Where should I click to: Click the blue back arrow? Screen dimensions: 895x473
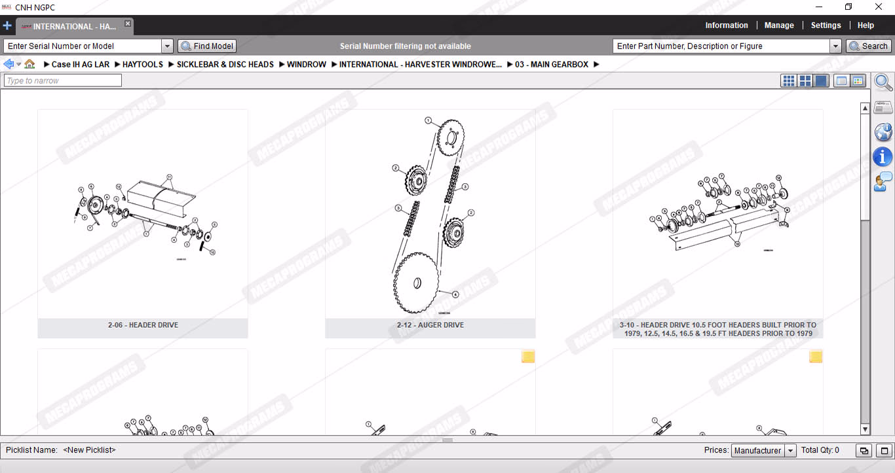[9, 64]
